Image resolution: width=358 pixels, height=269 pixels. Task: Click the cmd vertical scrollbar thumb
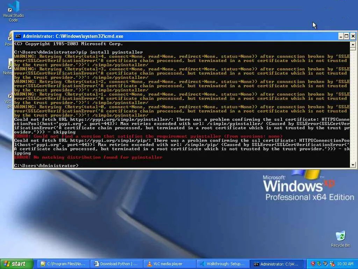point(353,48)
